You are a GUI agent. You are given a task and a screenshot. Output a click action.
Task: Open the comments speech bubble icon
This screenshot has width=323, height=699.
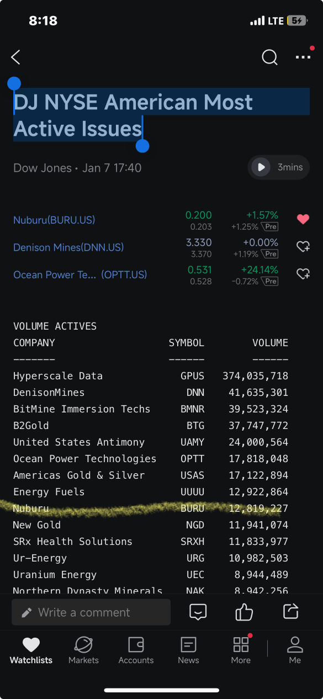tap(198, 612)
